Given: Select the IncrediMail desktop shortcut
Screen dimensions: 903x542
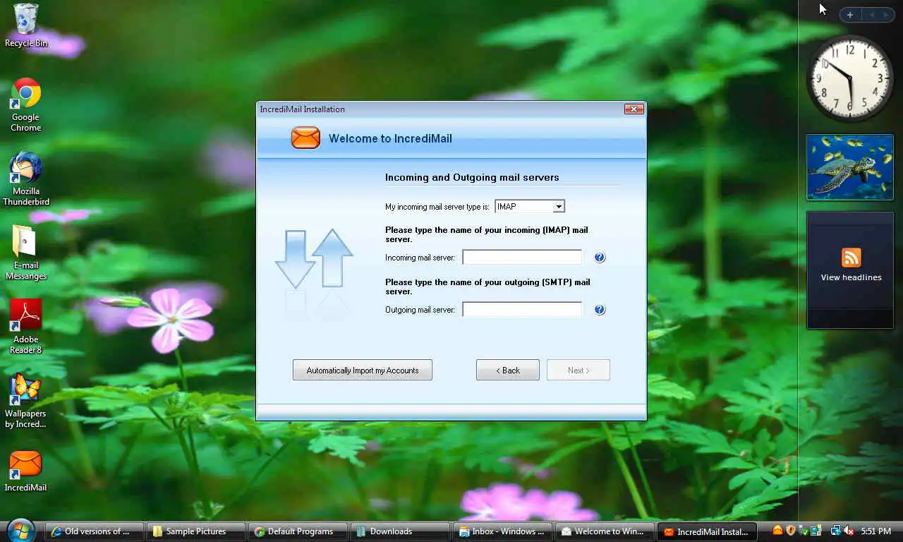Looking at the screenshot, I should point(26,471).
